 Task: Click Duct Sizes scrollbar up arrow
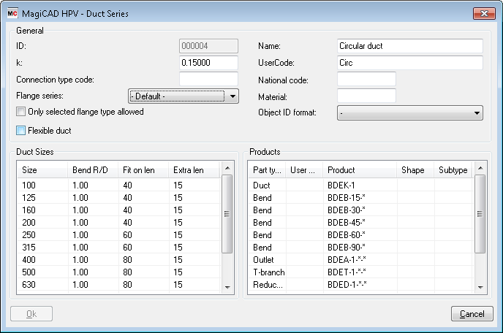pos(227,168)
